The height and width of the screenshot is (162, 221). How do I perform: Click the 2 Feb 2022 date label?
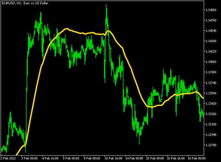coord(9,158)
